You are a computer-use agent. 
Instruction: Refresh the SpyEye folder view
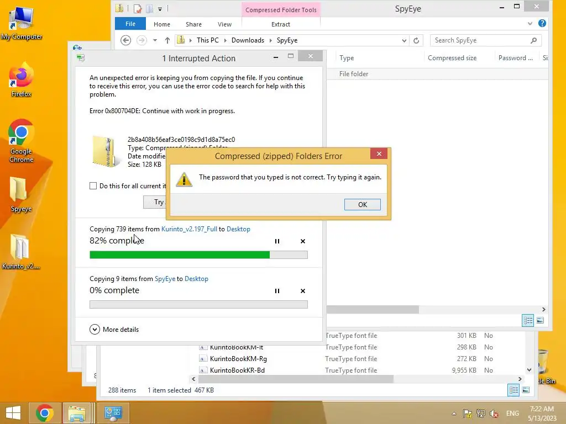coord(416,40)
